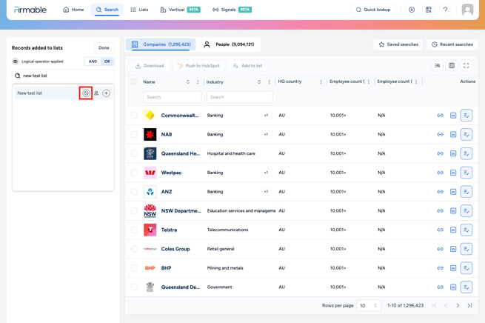
Task: Click the Name column search box
Action: tap(173, 97)
